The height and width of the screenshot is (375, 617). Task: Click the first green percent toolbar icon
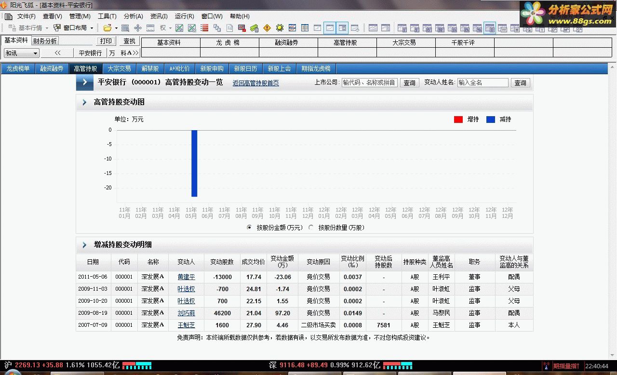[179, 28]
